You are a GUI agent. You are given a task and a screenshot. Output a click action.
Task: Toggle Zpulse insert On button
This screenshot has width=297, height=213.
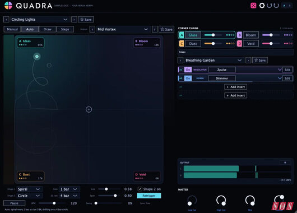(188, 70)
